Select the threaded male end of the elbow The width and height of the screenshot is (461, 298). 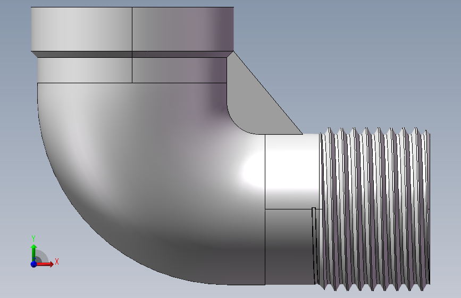coord(374,209)
